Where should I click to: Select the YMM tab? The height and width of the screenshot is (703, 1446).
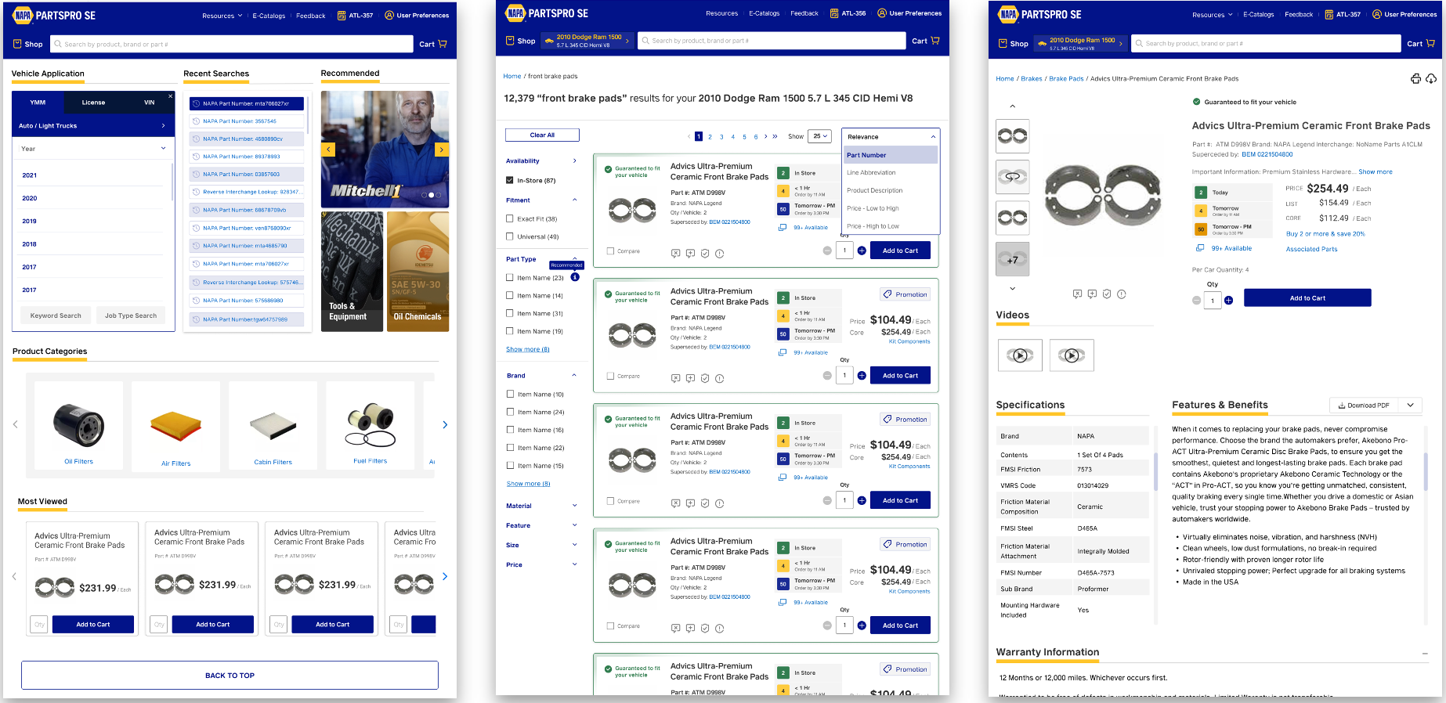coord(38,103)
